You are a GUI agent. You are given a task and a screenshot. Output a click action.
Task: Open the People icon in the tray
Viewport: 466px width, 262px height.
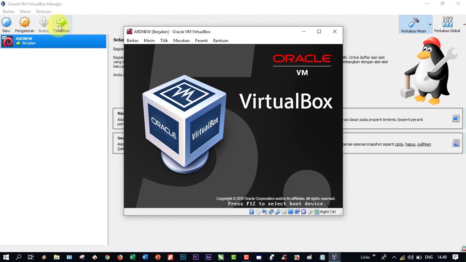[384, 257]
